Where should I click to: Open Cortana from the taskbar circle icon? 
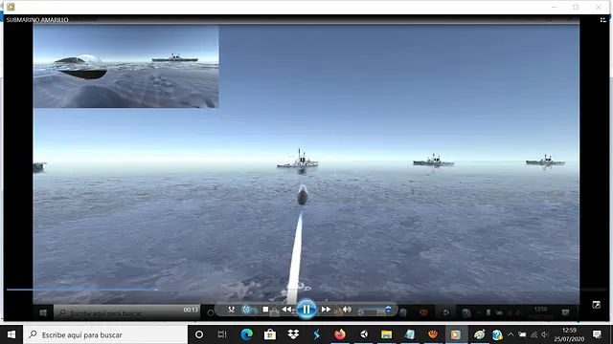pyautogui.click(x=199, y=334)
